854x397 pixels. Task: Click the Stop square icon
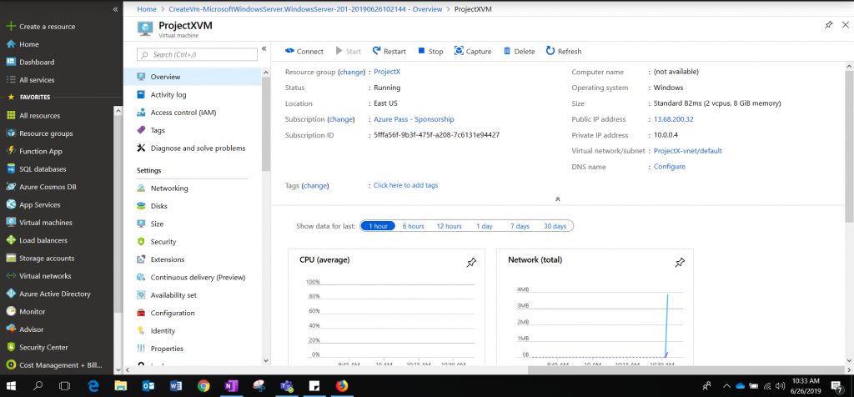pyautogui.click(x=421, y=51)
